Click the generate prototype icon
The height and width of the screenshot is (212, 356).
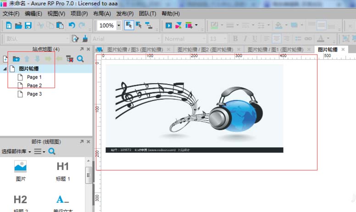click(189, 25)
